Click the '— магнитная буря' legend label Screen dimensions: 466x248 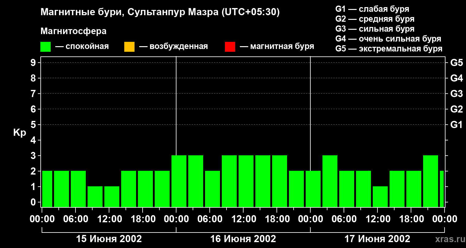point(277,47)
